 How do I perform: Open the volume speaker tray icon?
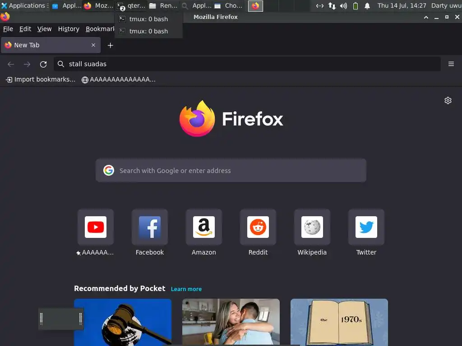pyautogui.click(x=343, y=5)
